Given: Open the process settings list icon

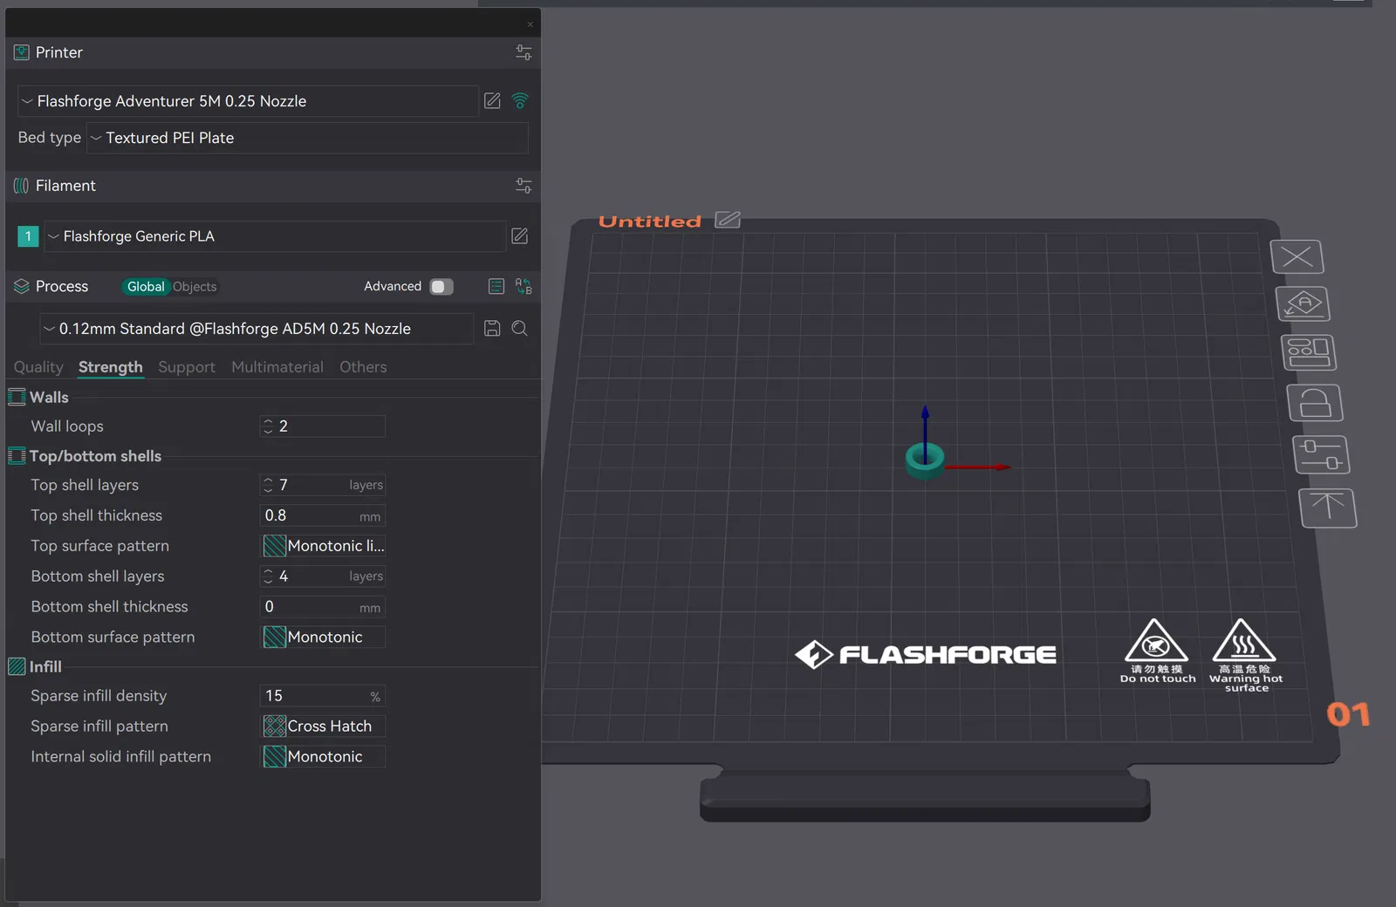Looking at the screenshot, I should 496,286.
